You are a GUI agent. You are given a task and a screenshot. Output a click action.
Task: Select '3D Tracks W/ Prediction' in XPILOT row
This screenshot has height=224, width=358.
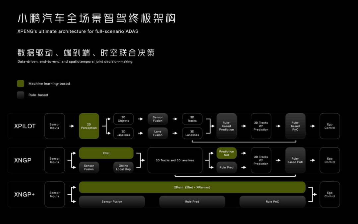(x=261, y=126)
